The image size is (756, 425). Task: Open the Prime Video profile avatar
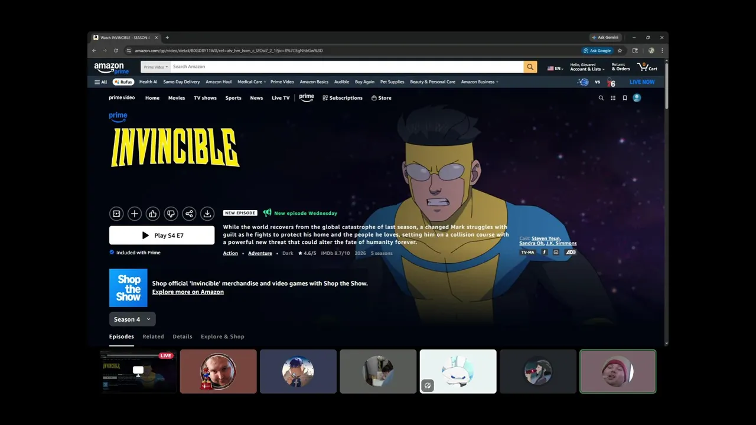point(637,98)
